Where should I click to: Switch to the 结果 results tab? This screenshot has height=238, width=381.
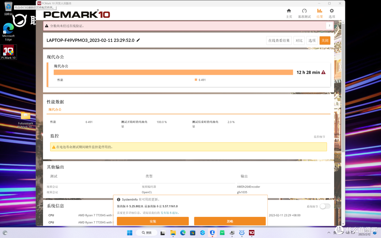coord(320,13)
